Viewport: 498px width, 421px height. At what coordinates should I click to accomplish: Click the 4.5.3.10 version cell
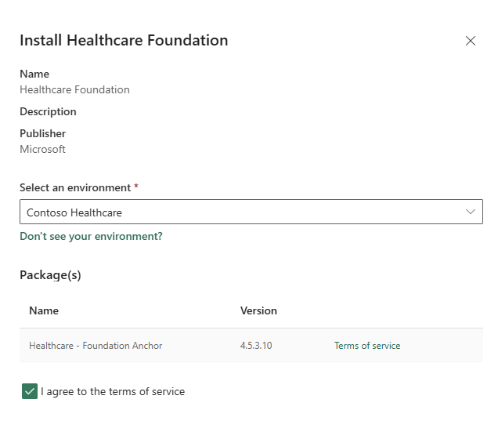pos(256,346)
